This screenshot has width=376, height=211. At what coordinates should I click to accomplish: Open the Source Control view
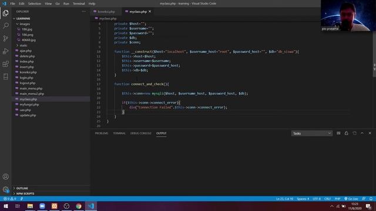pos(5,38)
